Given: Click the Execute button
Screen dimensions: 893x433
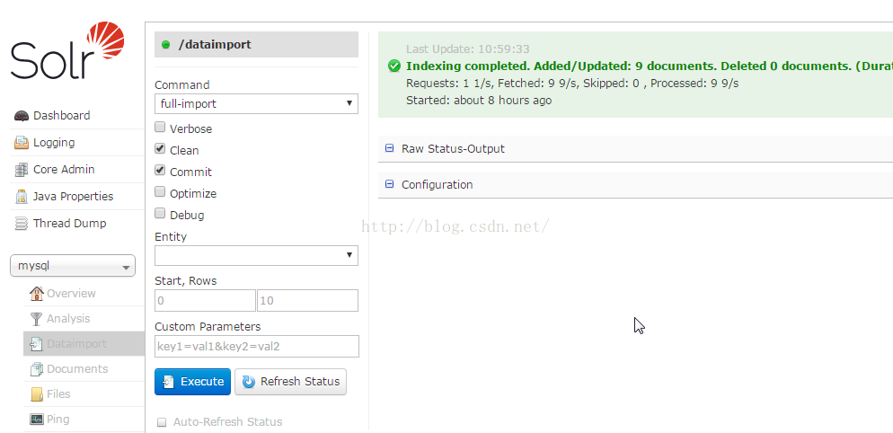Looking at the screenshot, I should pyautogui.click(x=192, y=382).
